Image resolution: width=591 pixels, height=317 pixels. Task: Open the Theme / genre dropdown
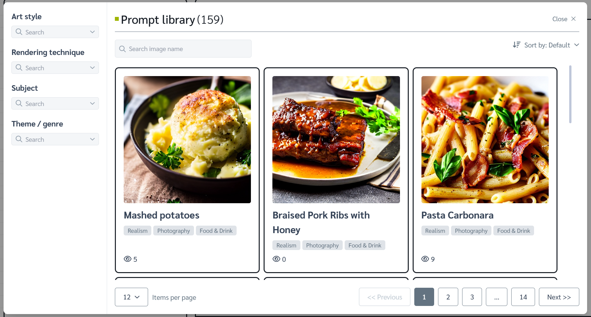pyautogui.click(x=55, y=139)
